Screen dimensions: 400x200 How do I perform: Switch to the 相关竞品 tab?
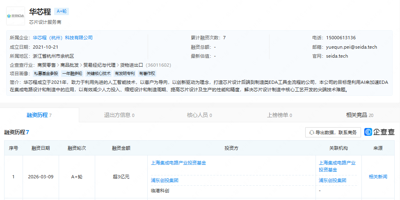pyautogui.click(x=359, y=115)
